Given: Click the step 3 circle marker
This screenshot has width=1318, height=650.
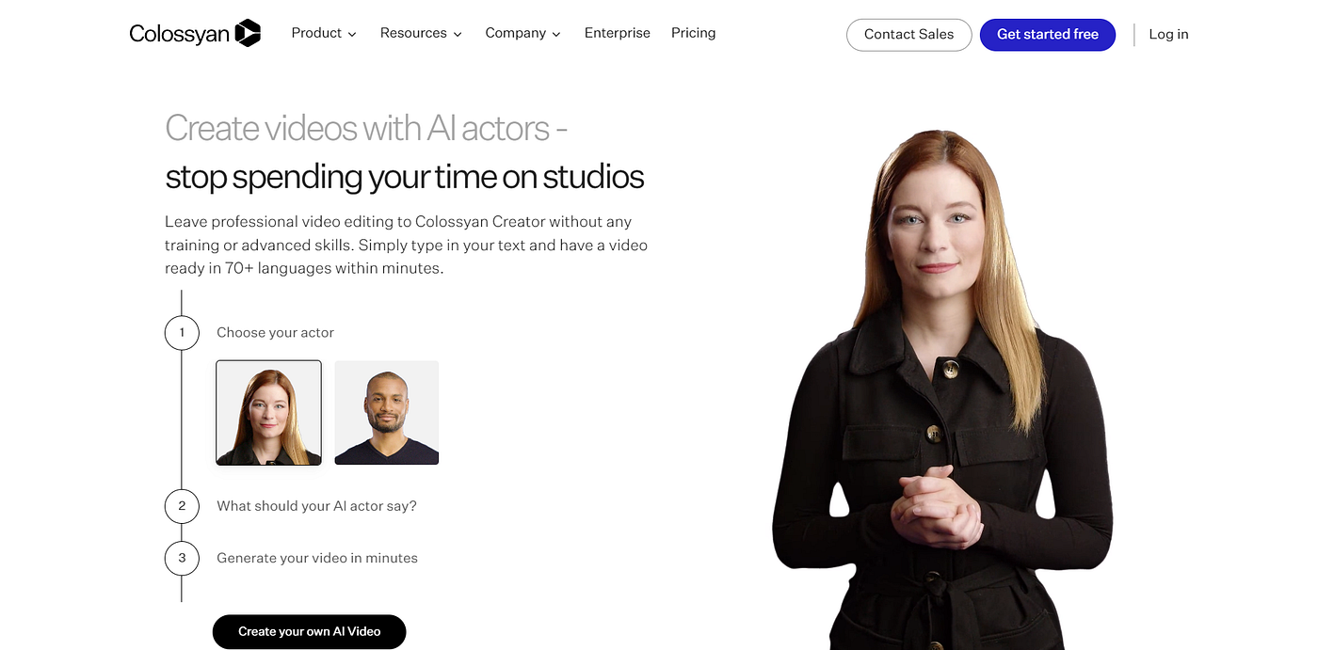Looking at the screenshot, I should (x=182, y=558).
